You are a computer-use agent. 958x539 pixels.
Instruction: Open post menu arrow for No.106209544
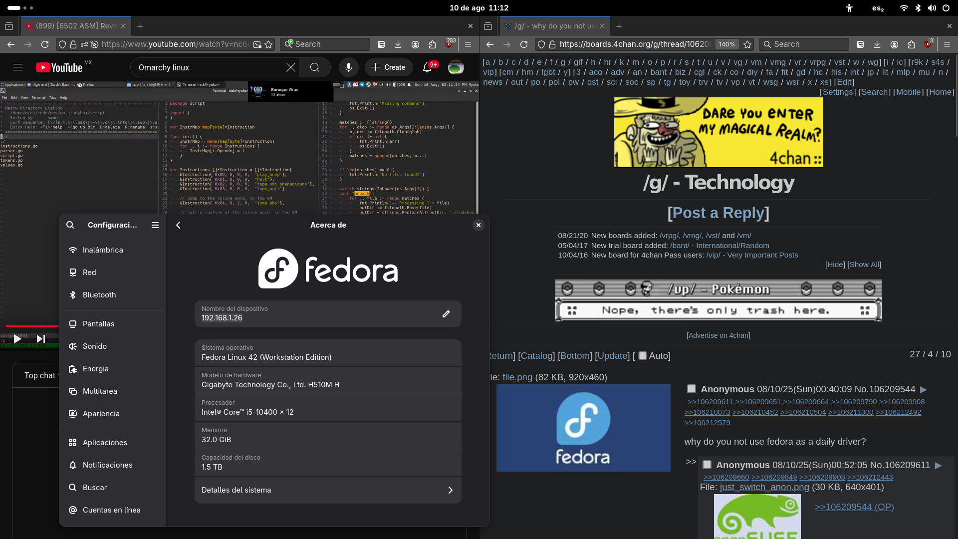point(923,389)
